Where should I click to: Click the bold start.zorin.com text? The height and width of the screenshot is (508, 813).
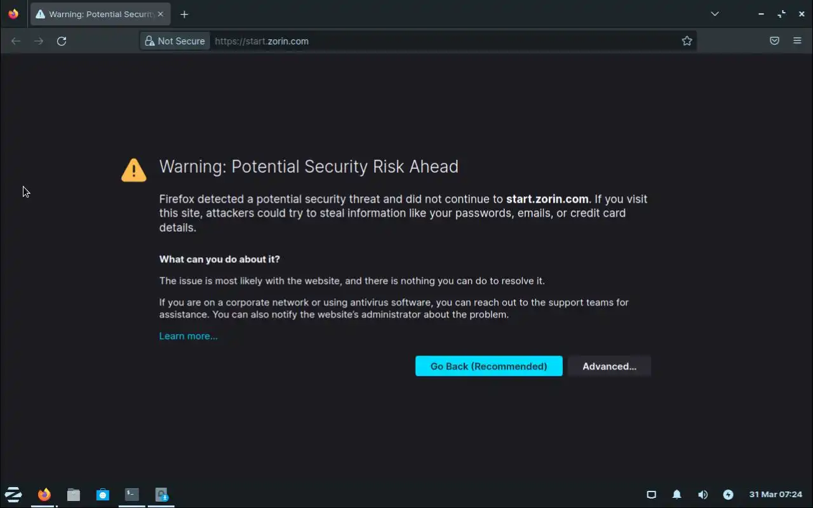click(547, 199)
